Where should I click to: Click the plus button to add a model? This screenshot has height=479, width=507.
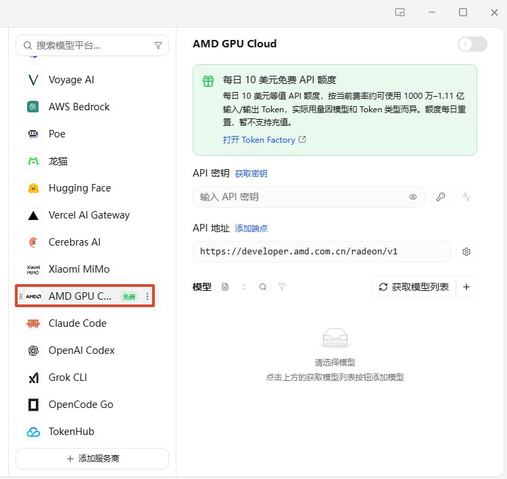pyautogui.click(x=466, y=287)
